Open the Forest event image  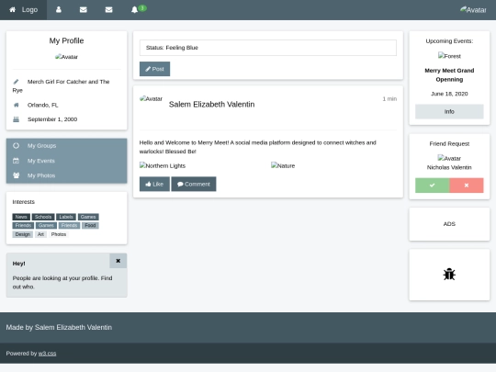[449, 56]
